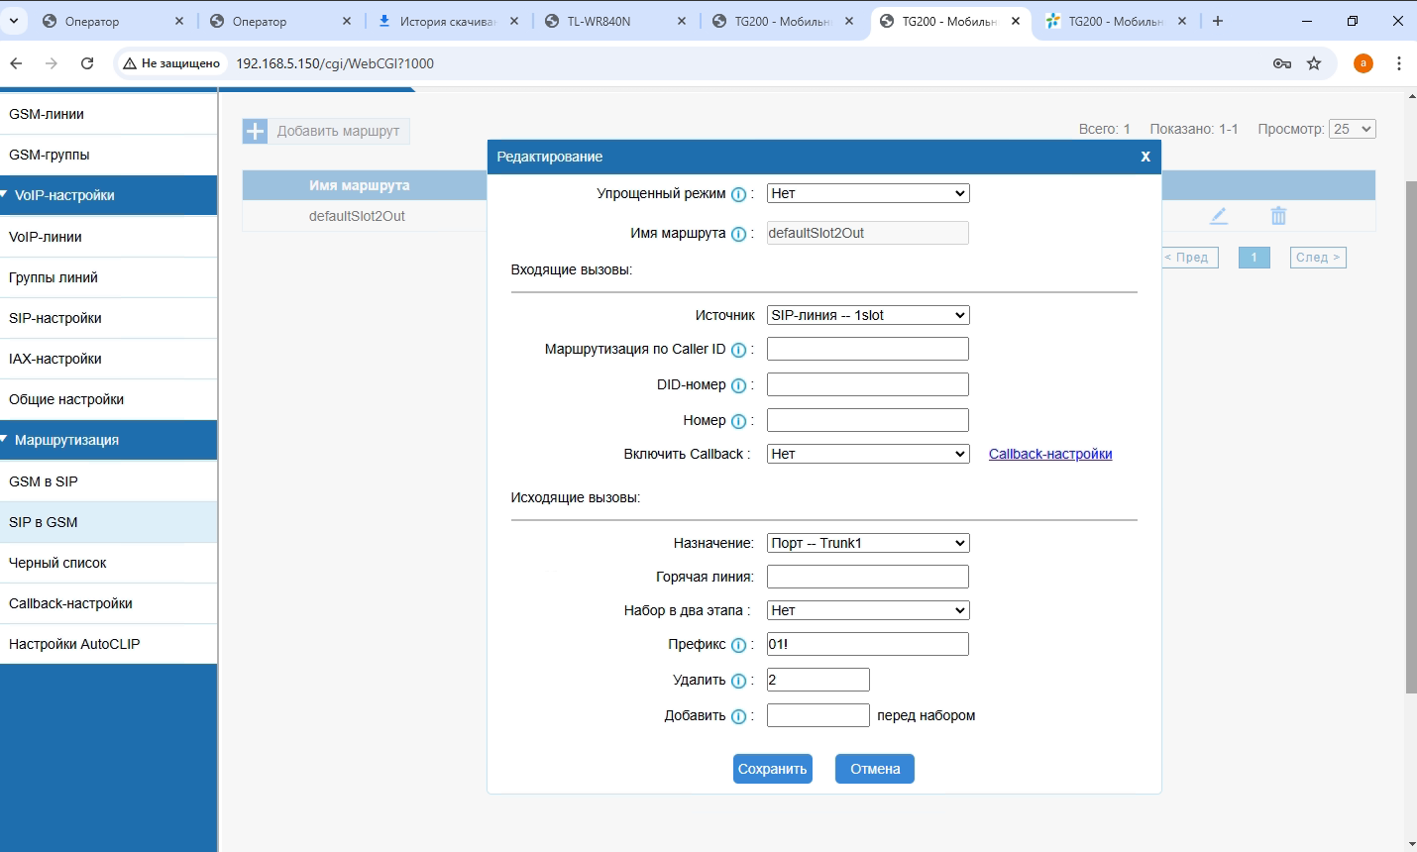The height and width of the screenshot is (852, 1417).
Task: Click the Горячая линия input field
Action: pyautogui.click(x=868, y=577)
